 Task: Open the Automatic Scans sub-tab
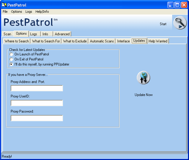[x=102, y=41]
